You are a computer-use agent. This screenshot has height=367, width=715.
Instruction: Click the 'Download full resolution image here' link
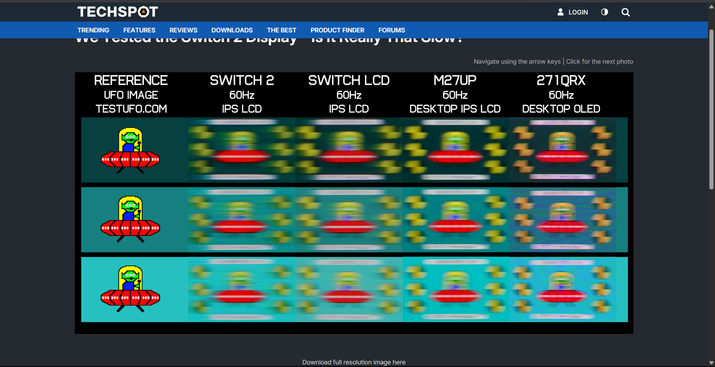tap(353, 362)
